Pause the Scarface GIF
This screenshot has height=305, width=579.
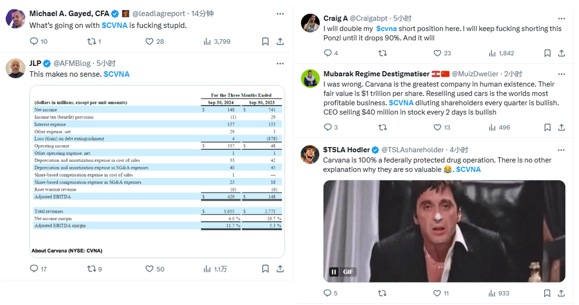point(334,272)
